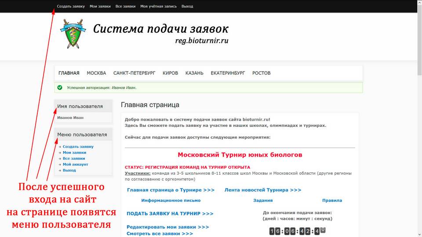Click 'ПОДАТЬ ЗАЯВКУ НА ТУРНИР >>>' link
The image size is (422, 237).
[170, 214]
